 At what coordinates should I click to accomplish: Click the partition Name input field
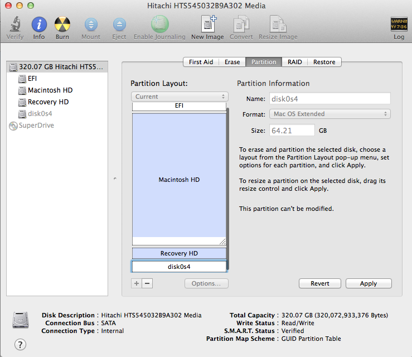tap(329, 99)
